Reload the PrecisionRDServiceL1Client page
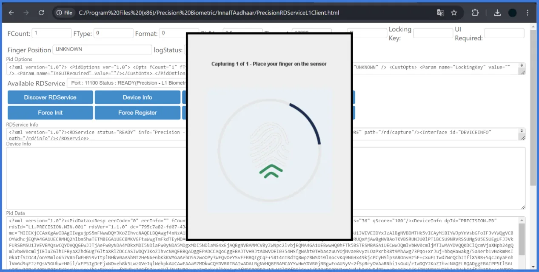The image size is (539, 272). point(41,13)
